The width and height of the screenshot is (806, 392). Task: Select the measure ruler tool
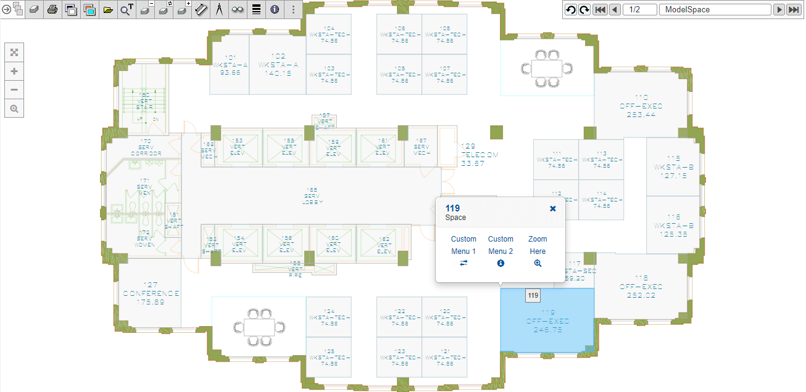pos(201,9)
